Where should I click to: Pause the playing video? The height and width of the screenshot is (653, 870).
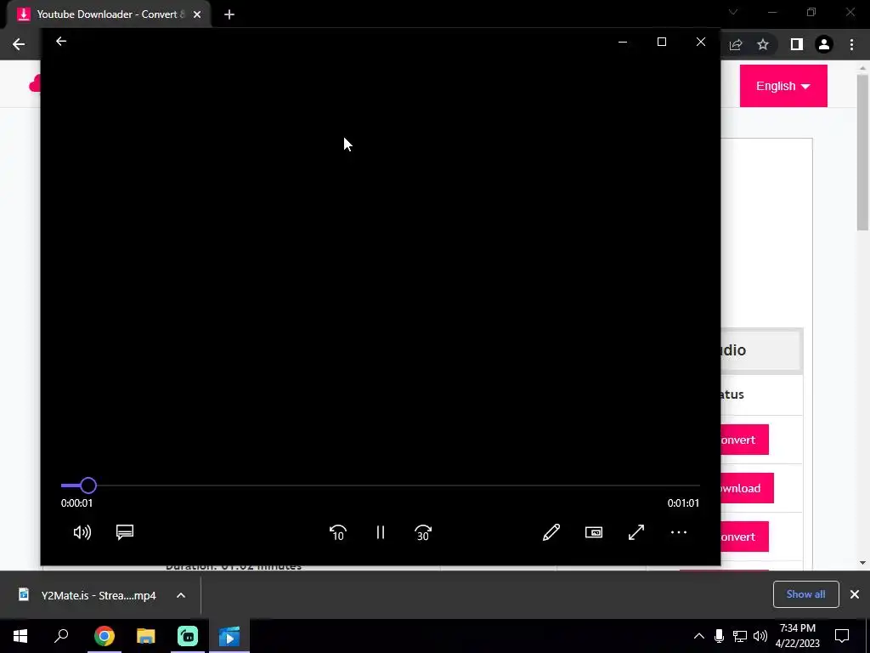point(381,532)
